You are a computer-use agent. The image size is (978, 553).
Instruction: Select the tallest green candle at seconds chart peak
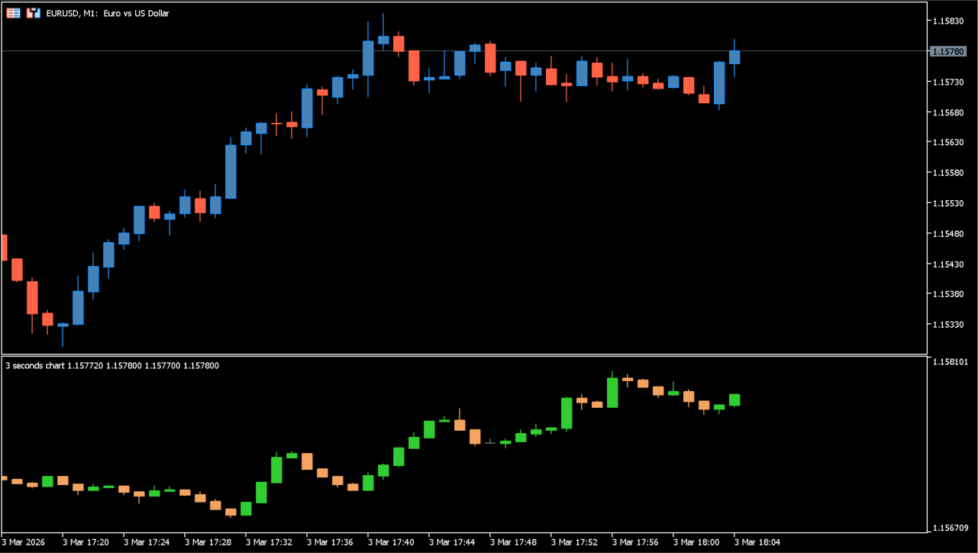point(612,393)
